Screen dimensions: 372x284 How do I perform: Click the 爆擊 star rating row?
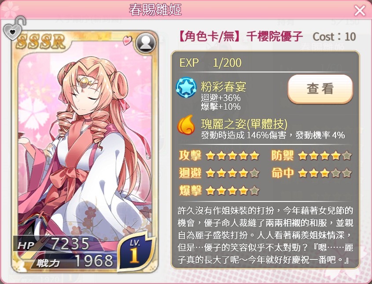pos(219,191)
